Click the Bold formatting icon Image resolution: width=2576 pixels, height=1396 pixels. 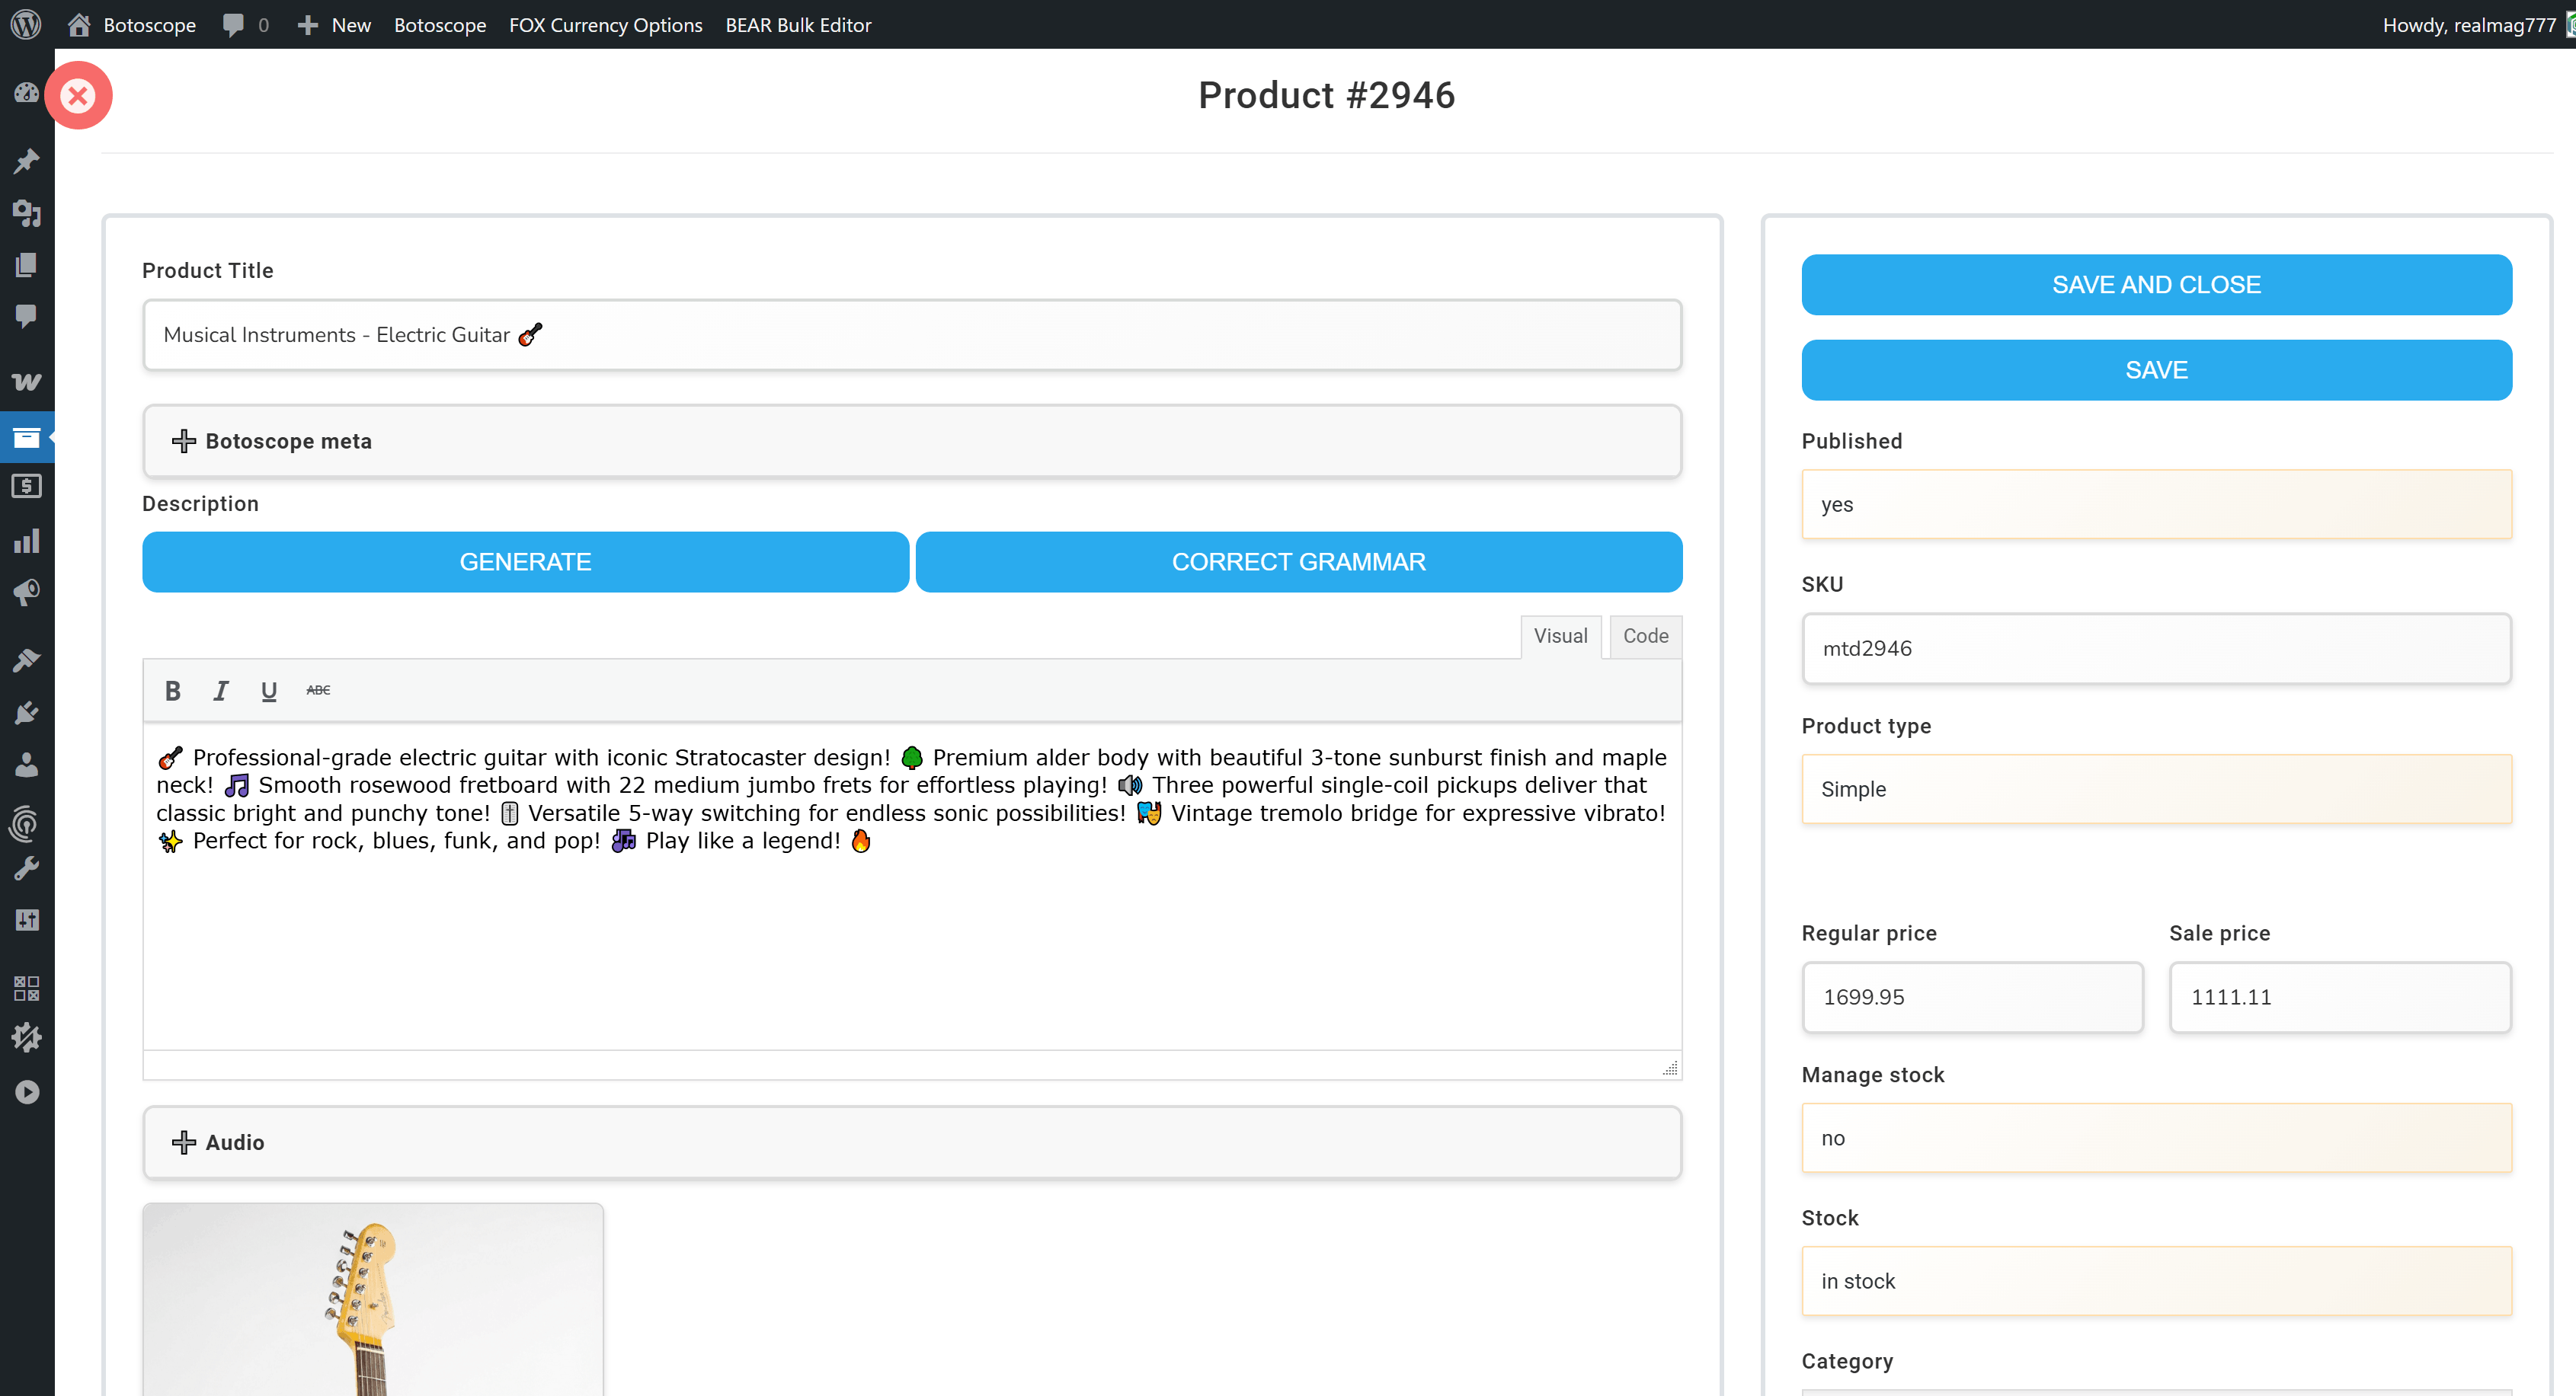pos(172,691)
